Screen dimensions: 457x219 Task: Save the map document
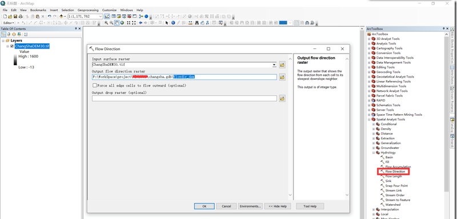(15, 17)
